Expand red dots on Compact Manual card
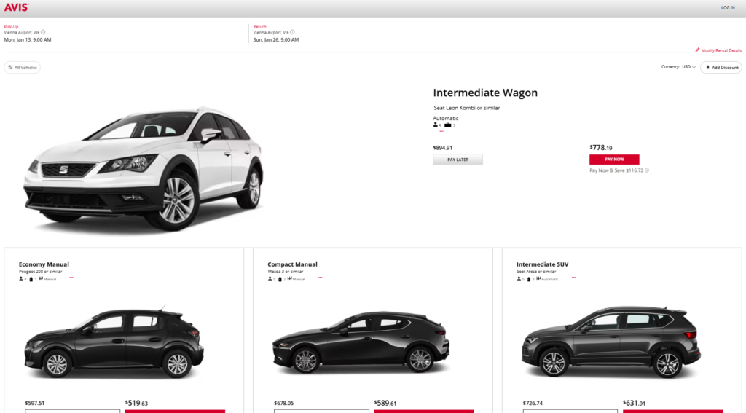Screen dimensions: 746x413 320,278
